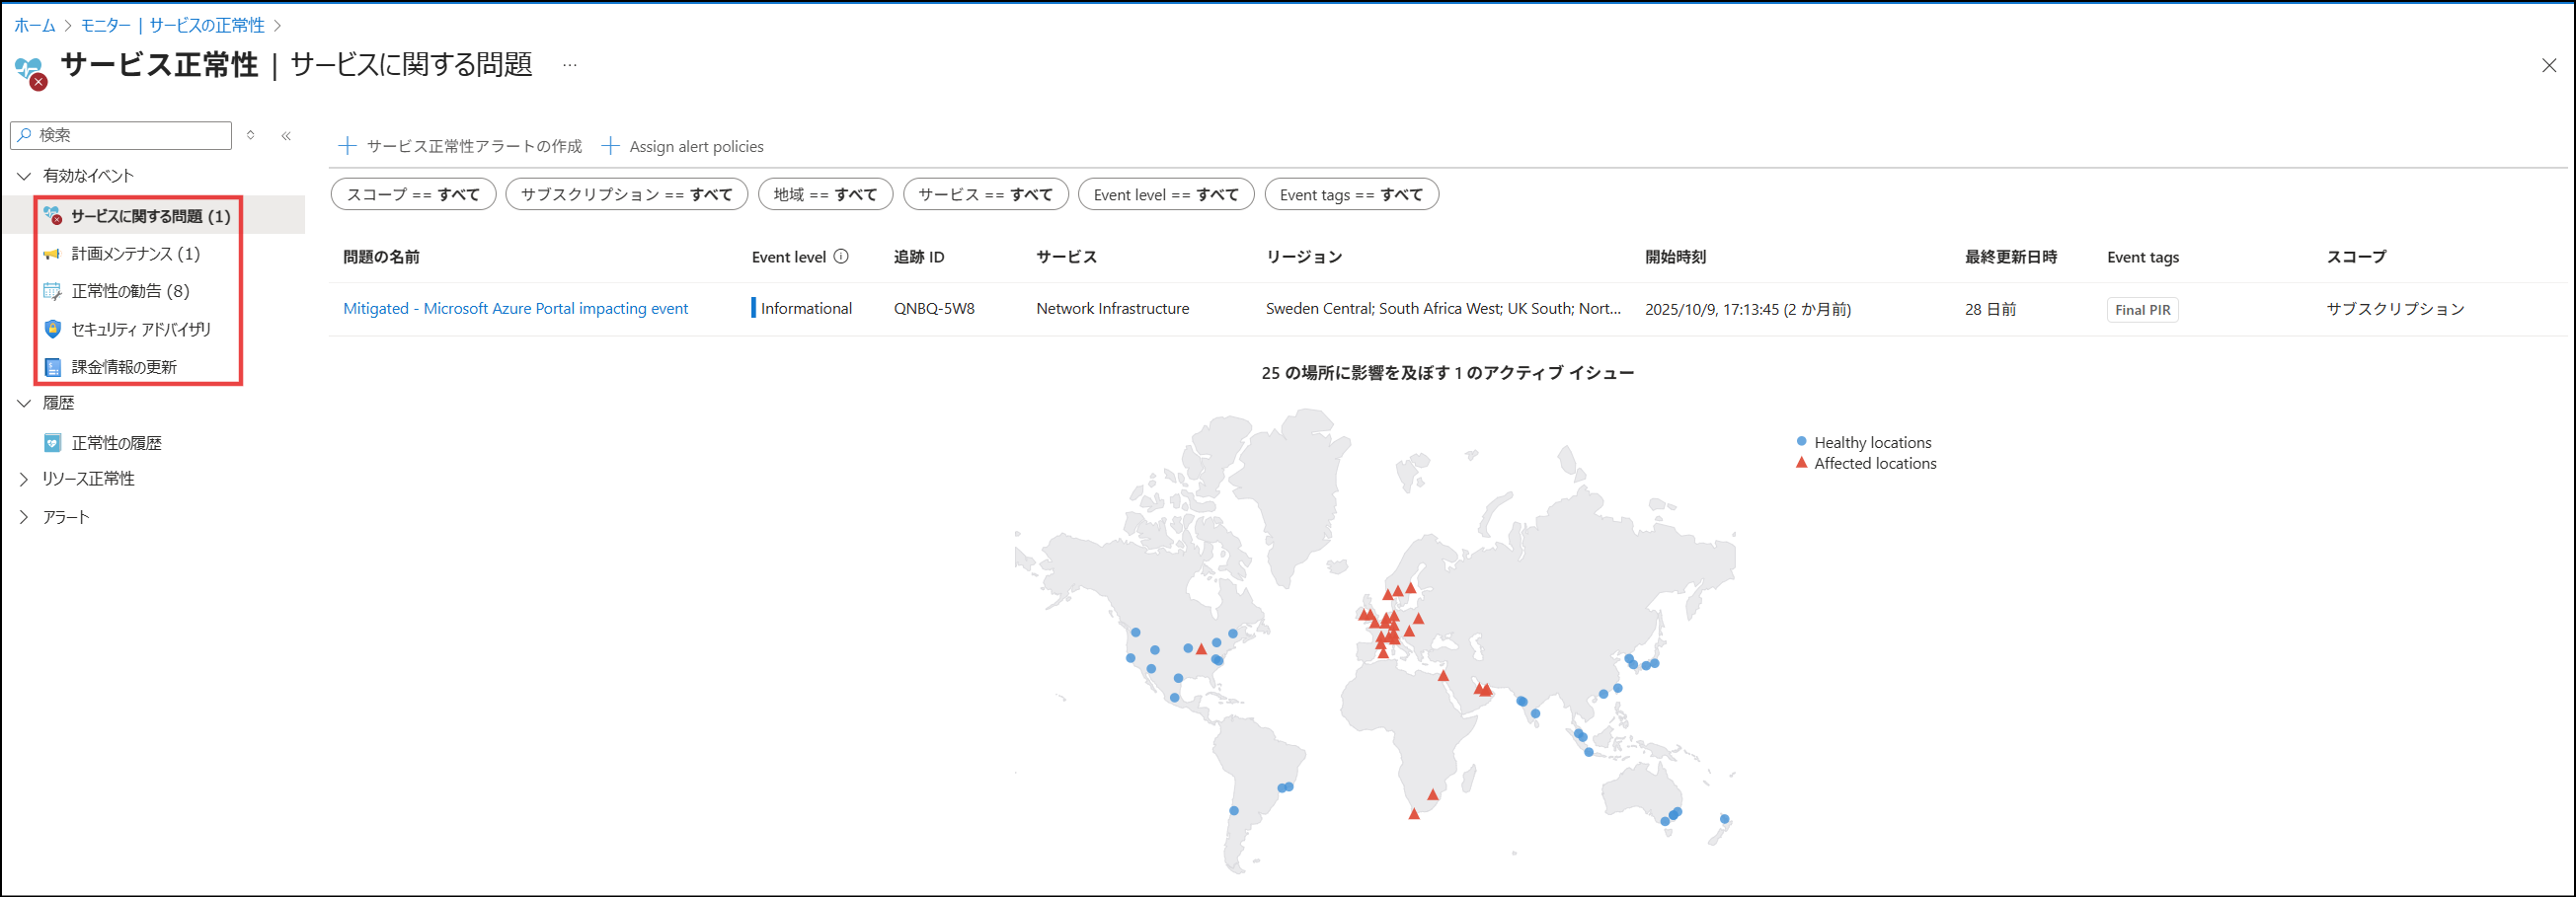2576x897 pixels.
Task: Click the 計画メンテナンス megaphone icon
Action: click(52, 254)
